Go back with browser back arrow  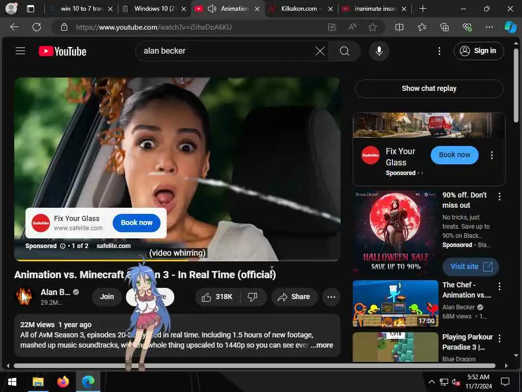click(14, 27)
